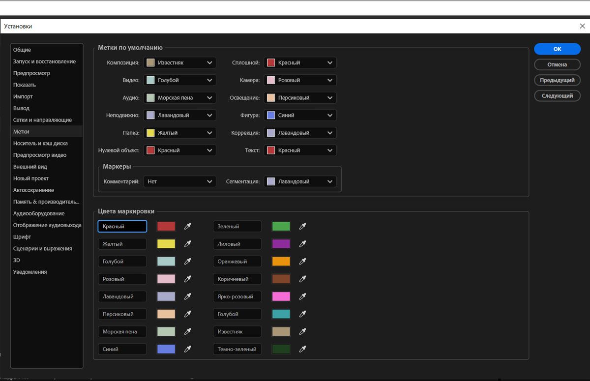This screenshot has height=381, width=590.
Task: Go to the Общие preferences section
Action: pyautogui.click(x=47, y=50)
